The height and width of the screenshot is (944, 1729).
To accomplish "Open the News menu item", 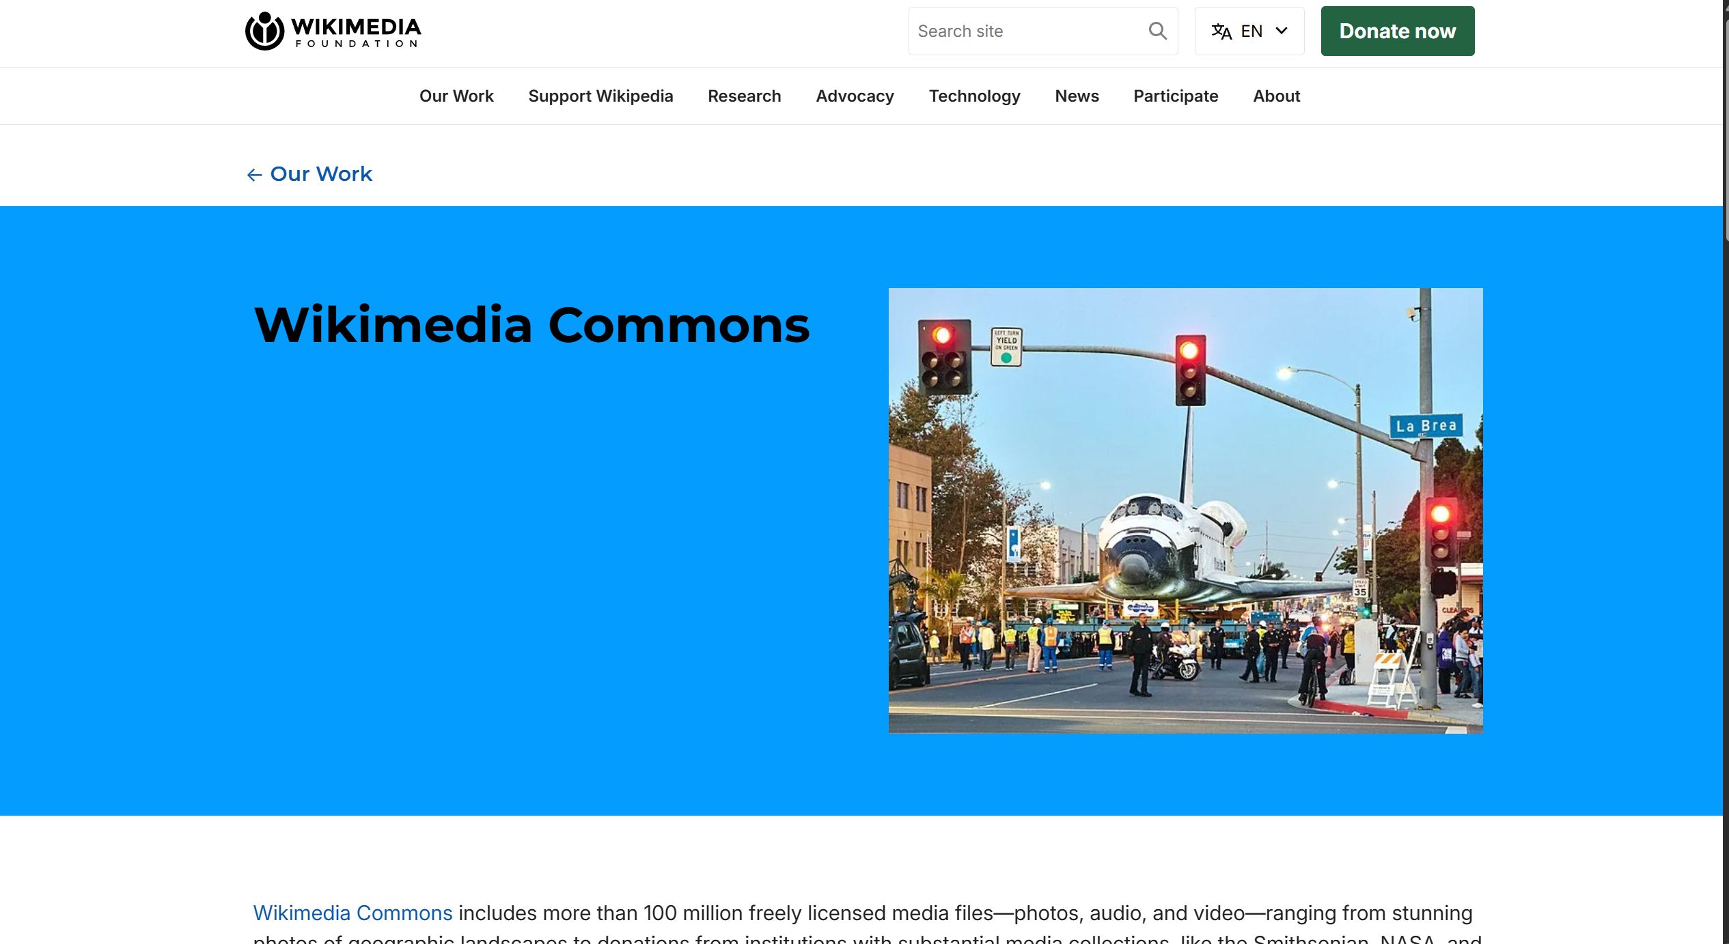I will pyautogui.click(x=1077, y=96).
